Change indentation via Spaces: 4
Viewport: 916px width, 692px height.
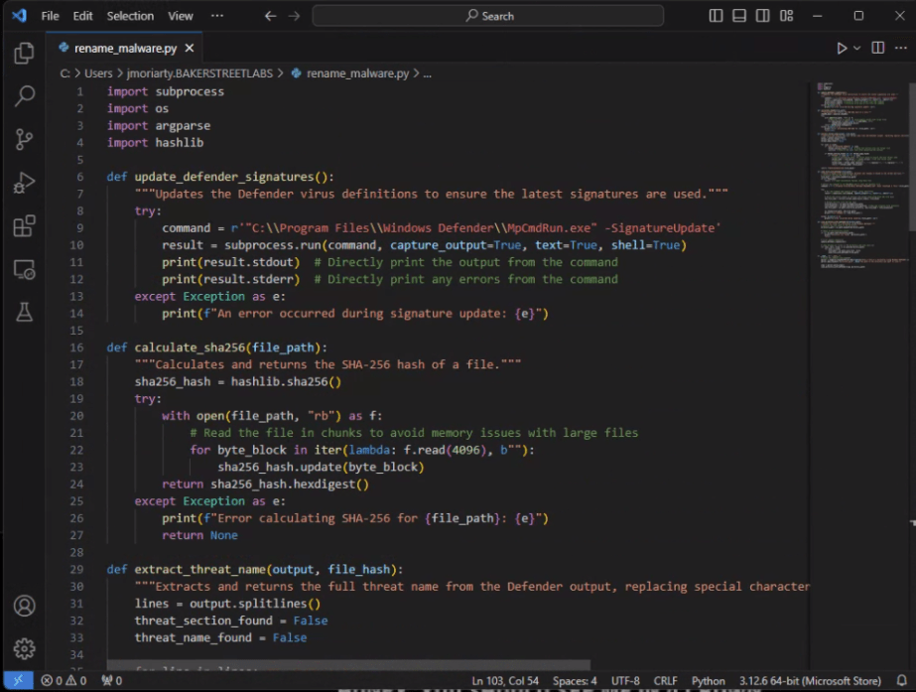point(575,681)
